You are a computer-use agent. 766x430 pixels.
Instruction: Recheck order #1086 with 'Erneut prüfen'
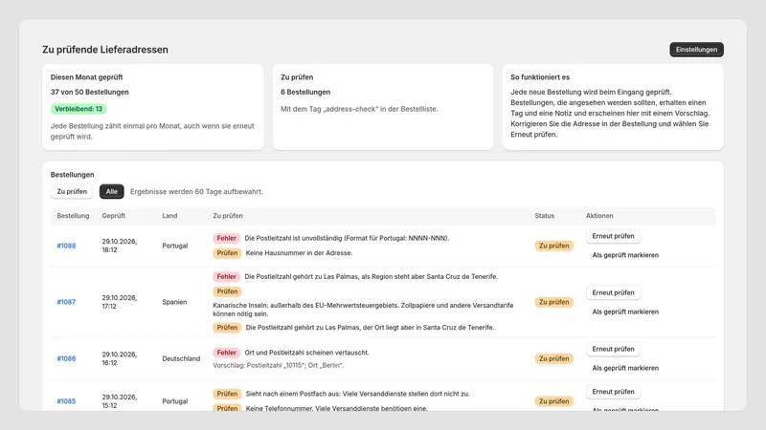pos(613,349)
